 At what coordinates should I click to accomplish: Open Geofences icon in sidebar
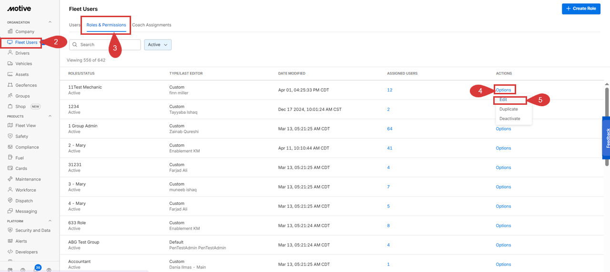coord(10,85)
